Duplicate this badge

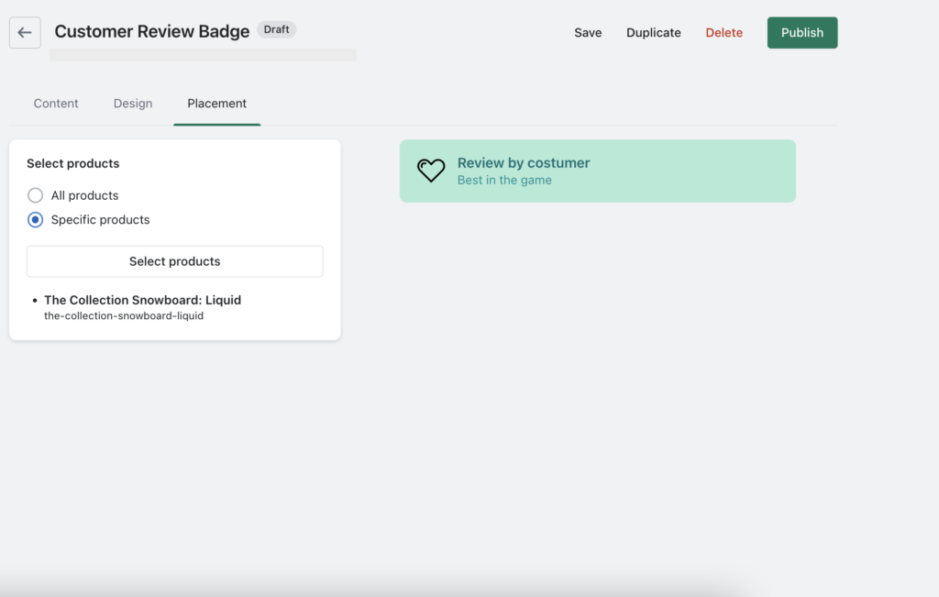[653, 33]
